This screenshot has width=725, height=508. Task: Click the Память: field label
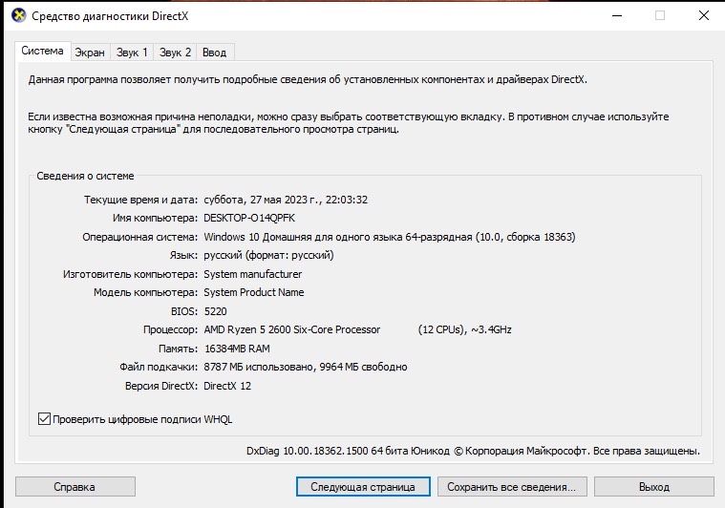tap(178, 349)
